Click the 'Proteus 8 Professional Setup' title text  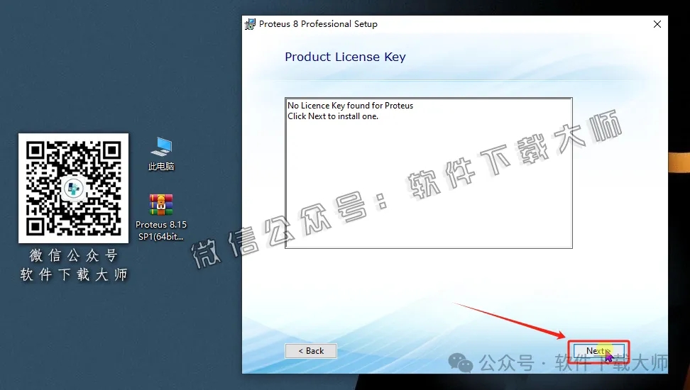(318, 24)
